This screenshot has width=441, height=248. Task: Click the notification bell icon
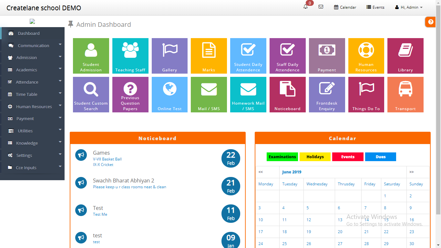pos(305,7)
